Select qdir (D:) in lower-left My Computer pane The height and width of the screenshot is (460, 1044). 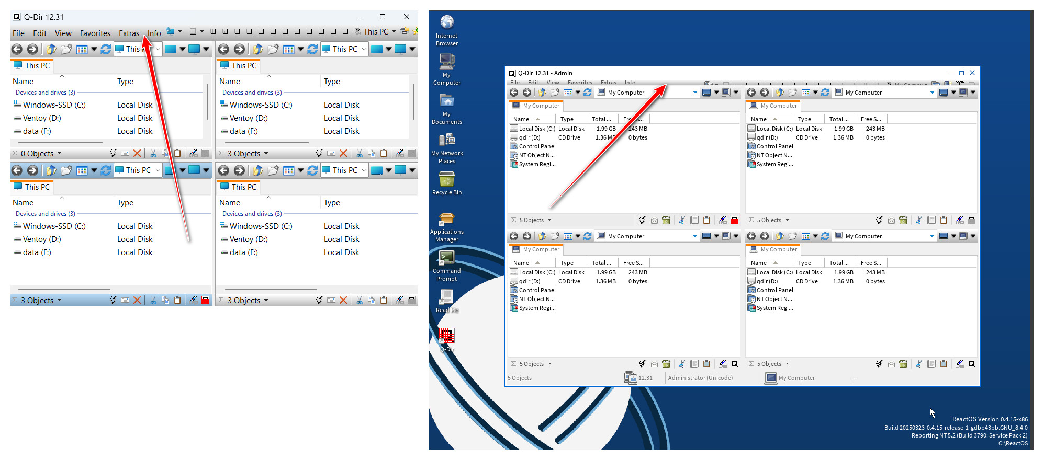[x=525, y=281]
